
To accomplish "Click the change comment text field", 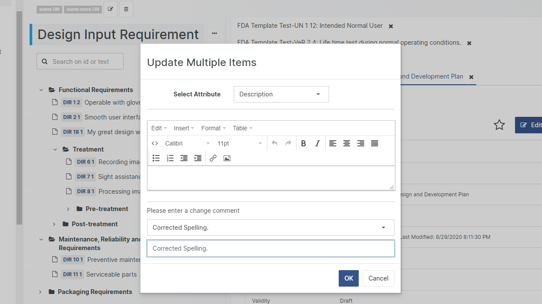I will [x=270, y=248].
